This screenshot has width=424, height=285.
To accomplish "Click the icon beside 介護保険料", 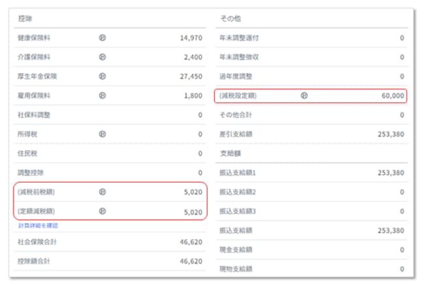I will [x=102, y=57].
